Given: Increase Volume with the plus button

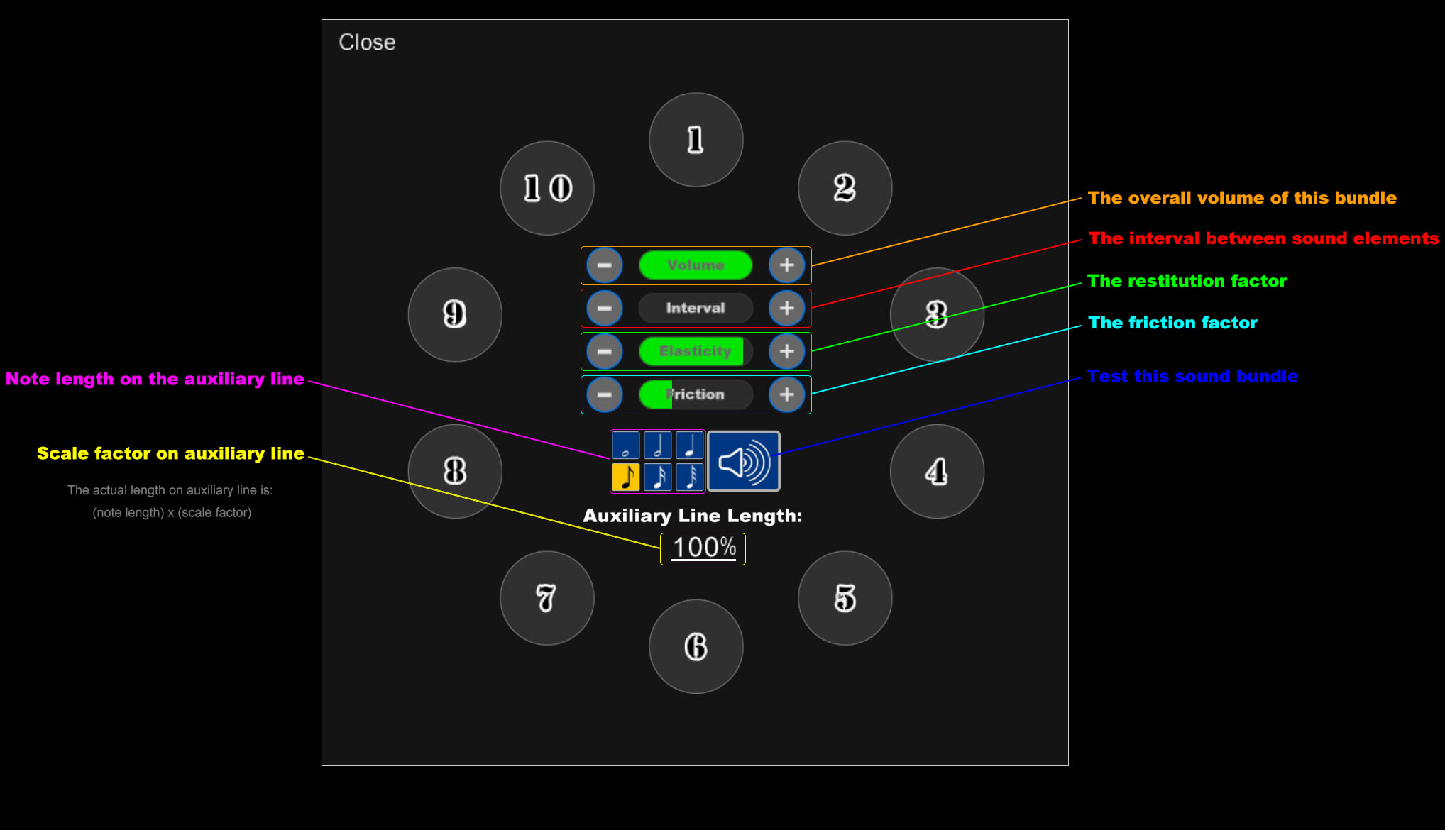Looking at the screenshot, I should [x=786, y=265].
